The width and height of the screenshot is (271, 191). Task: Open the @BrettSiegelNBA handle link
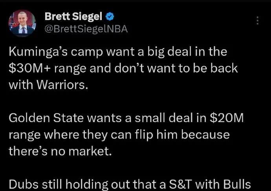[86, 29]
